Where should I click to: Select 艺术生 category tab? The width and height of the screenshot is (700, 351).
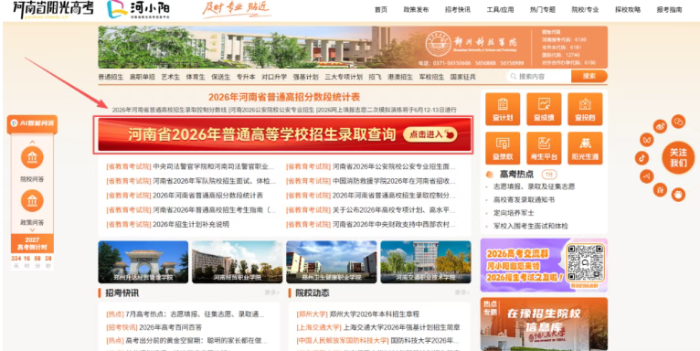(x=171, y=77)
